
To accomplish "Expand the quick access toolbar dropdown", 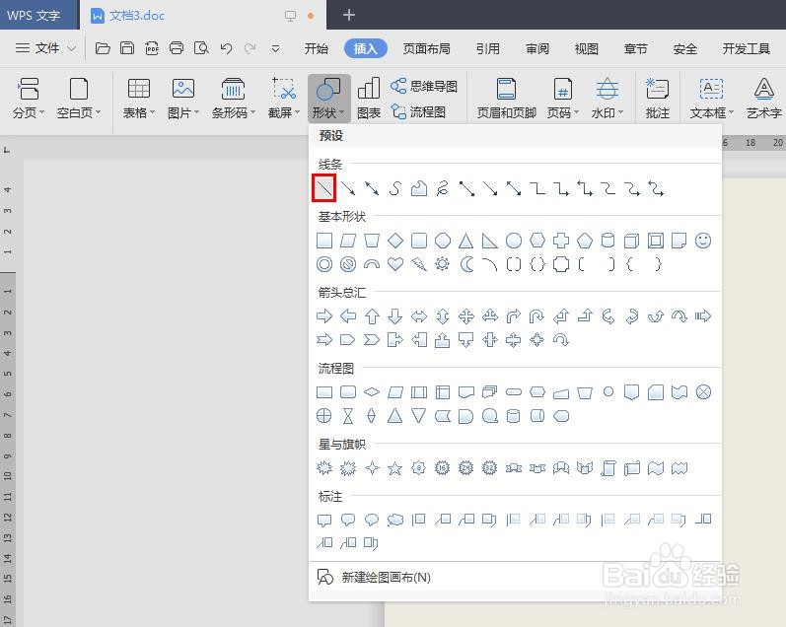I will [x=275, y=48].
